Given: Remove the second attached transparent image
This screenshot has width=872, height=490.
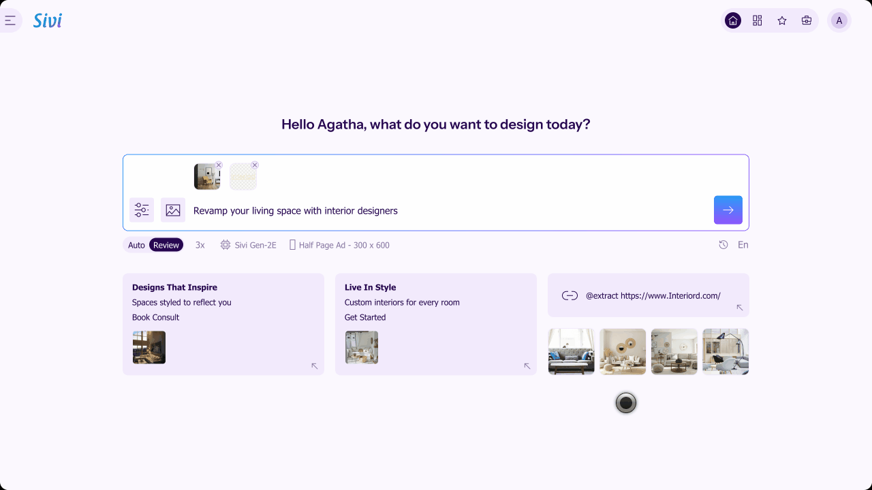Looking at the screenshot, I should pos(255,165).
